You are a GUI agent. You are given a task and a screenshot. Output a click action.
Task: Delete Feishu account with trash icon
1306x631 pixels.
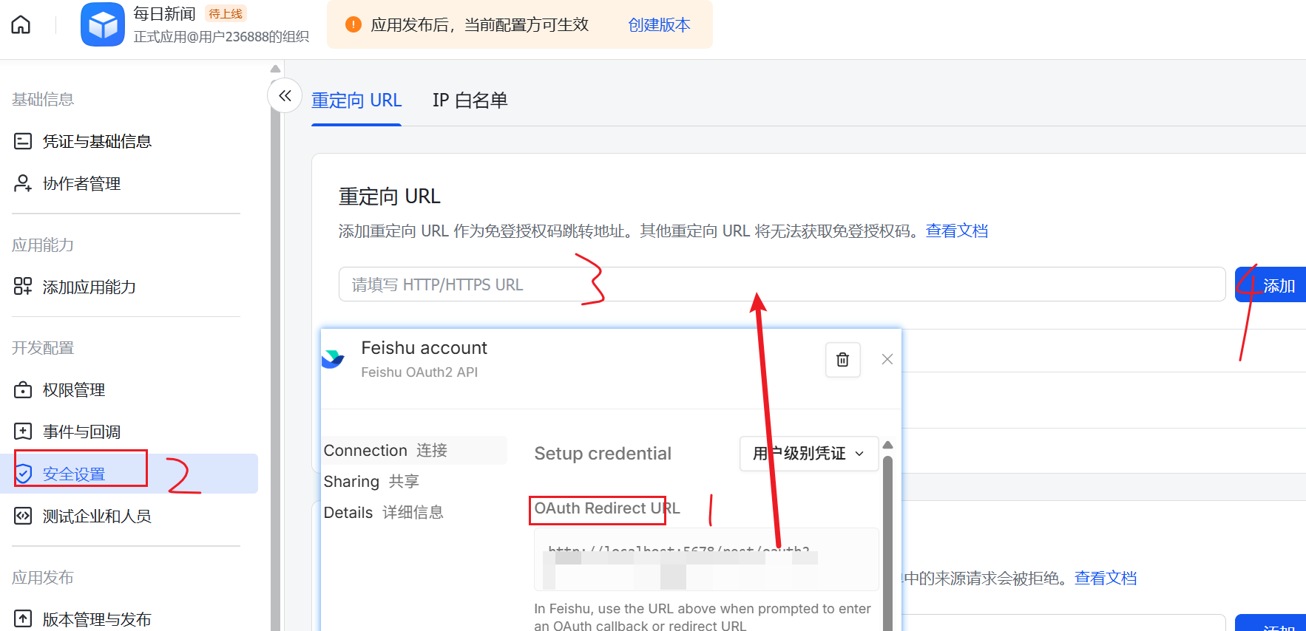click(x=842, y=360)
